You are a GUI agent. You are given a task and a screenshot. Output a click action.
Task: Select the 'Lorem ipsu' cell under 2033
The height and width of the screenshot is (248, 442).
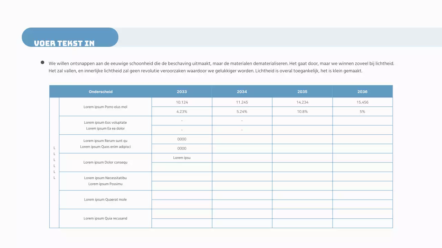[x=182, y=158]
